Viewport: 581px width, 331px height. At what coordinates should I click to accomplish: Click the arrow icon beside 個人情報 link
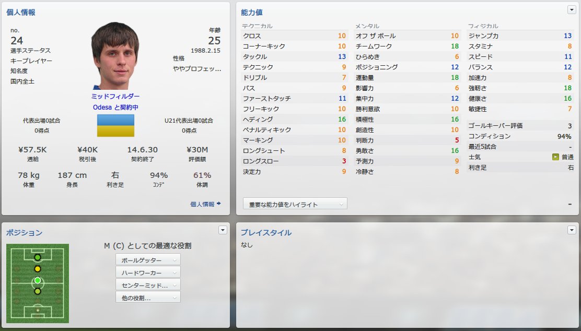(x=219, y=204)
